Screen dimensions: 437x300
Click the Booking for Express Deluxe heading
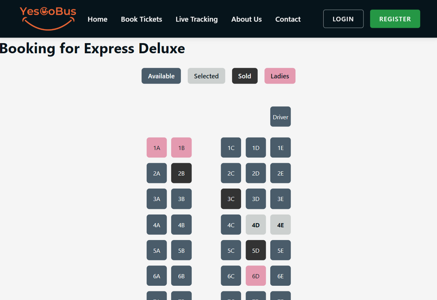[92, 49]
